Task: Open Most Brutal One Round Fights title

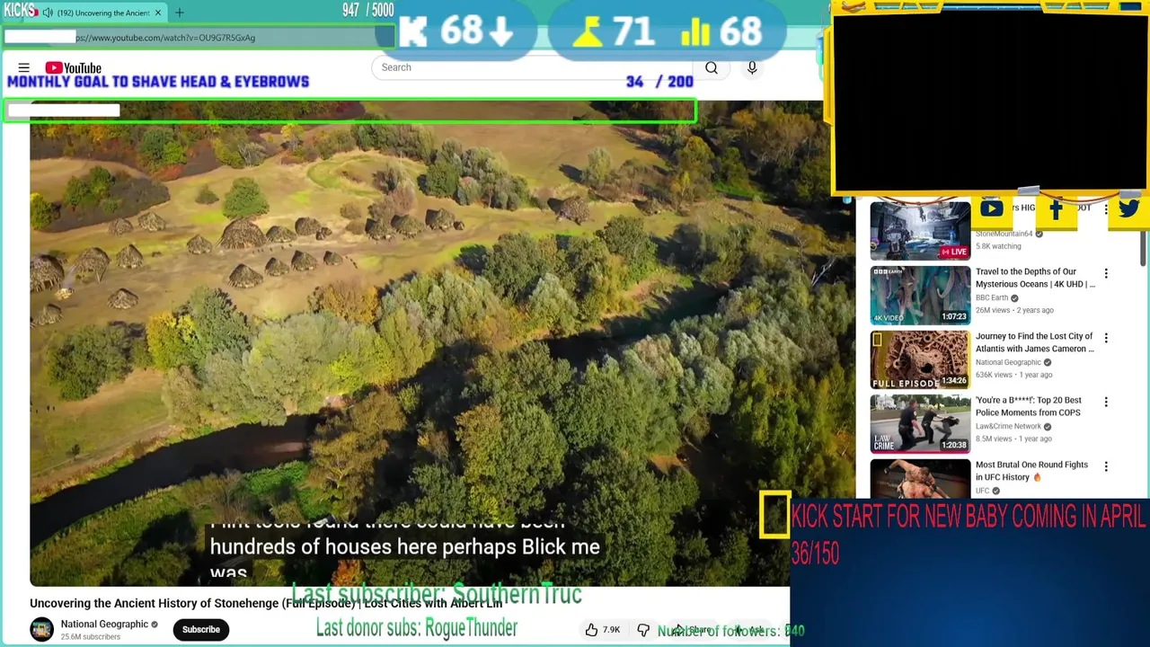Action: (1031, 471)
